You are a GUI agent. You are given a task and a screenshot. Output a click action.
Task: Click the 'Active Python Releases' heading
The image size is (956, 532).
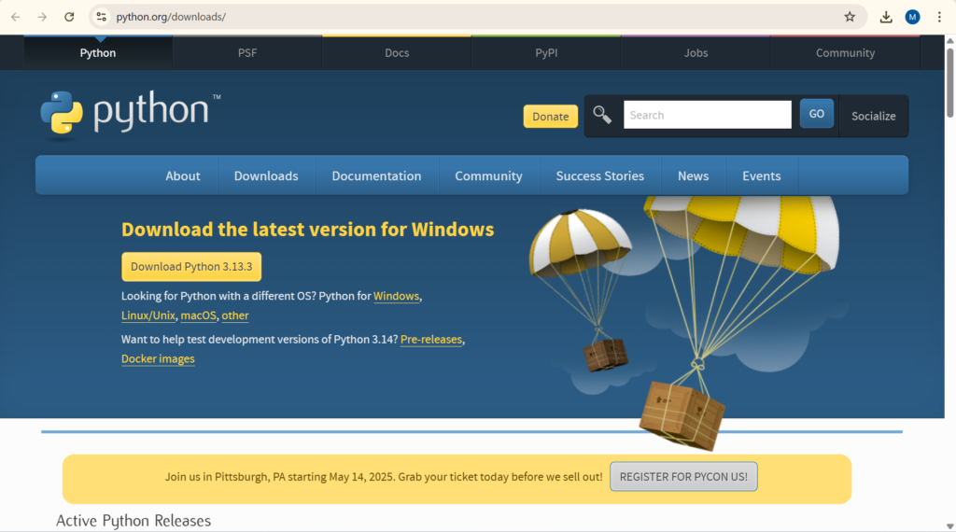point(134,521)
